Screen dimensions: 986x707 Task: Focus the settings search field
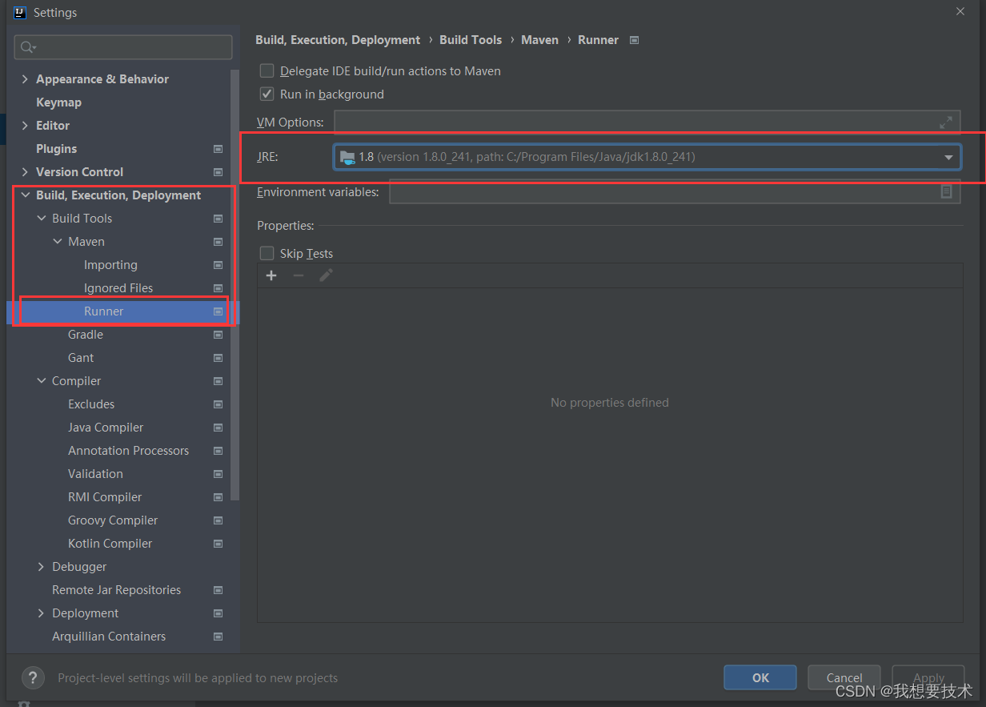123,47
